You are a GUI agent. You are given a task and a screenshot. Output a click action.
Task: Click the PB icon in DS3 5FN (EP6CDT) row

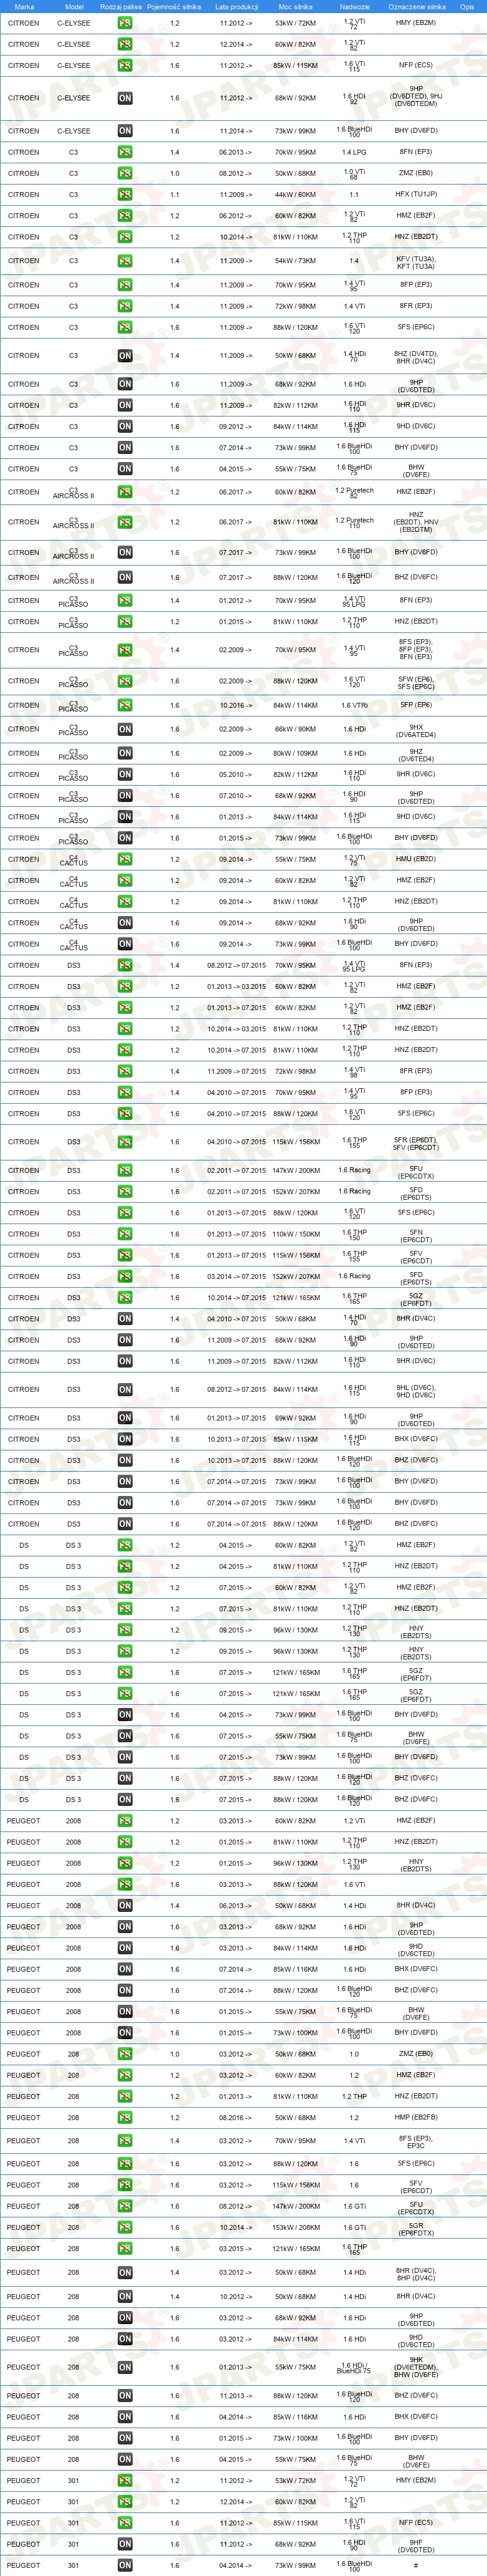[x=125, y=1234]
